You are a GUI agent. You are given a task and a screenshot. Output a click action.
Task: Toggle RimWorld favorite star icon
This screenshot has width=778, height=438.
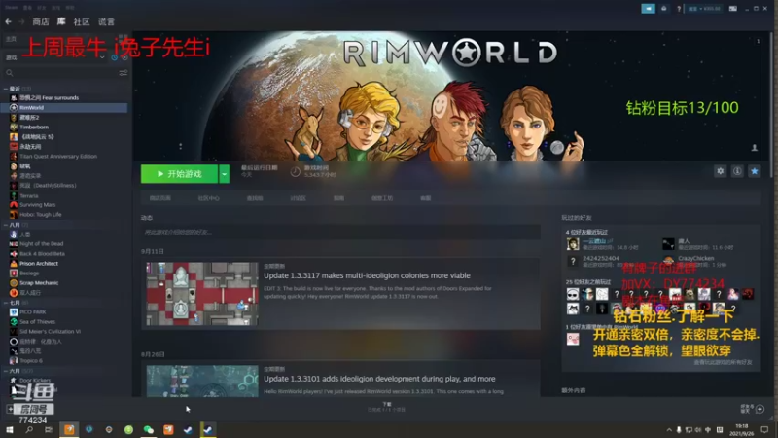tap(755, 171)
